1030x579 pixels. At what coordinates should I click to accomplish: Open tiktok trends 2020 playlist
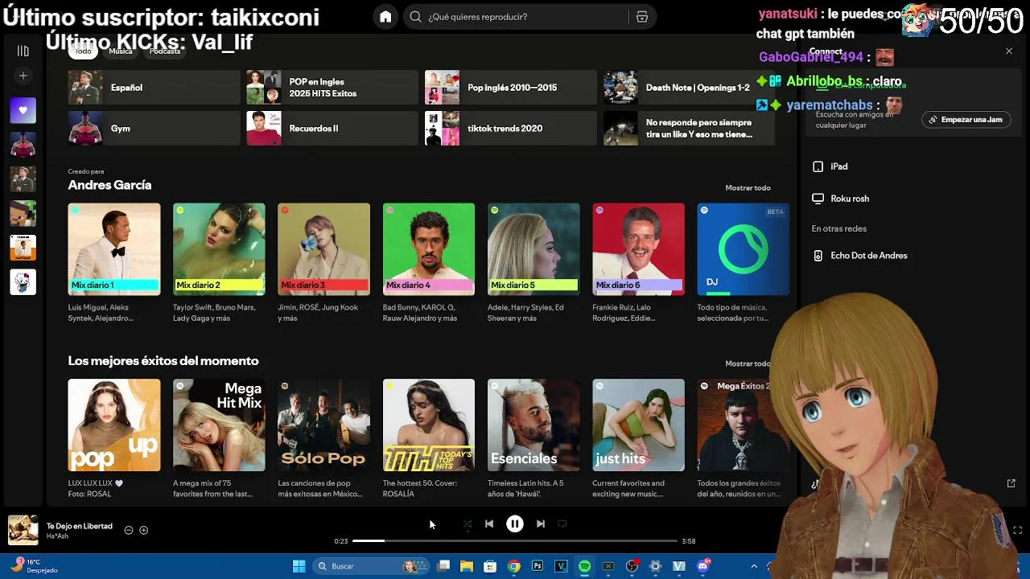click(510, 129)
